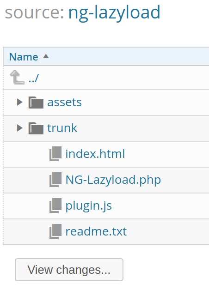Go to the parent directory ../ link

tap(34, 78)
